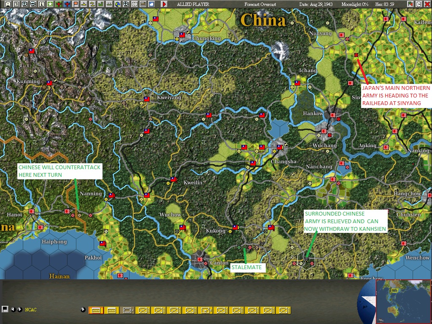Click the Chinese flag at Changsha
Image resolution: width=432 pixels, height=324 pixels.
(280, 147)
